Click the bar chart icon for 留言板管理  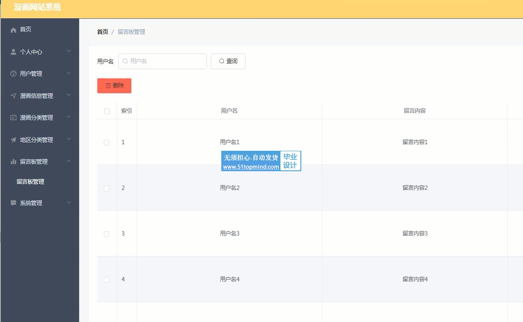pos(13,162)
